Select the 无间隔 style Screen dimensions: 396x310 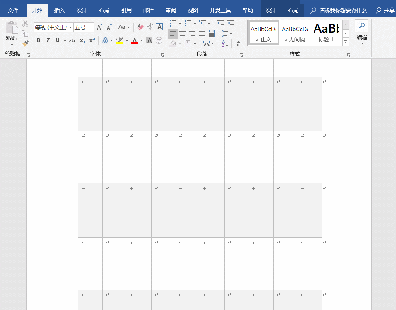[295, 33]
